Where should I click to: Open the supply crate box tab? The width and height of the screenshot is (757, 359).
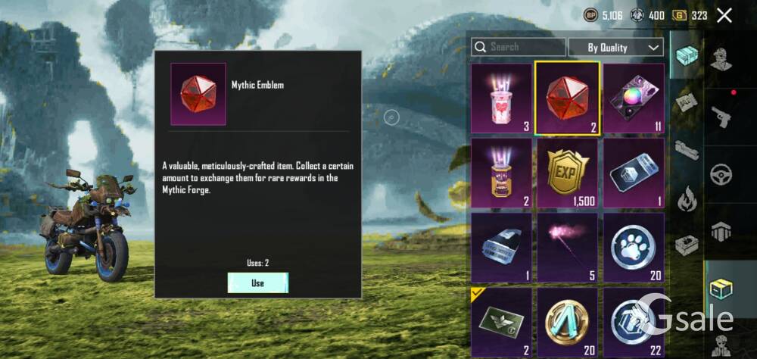721,289
